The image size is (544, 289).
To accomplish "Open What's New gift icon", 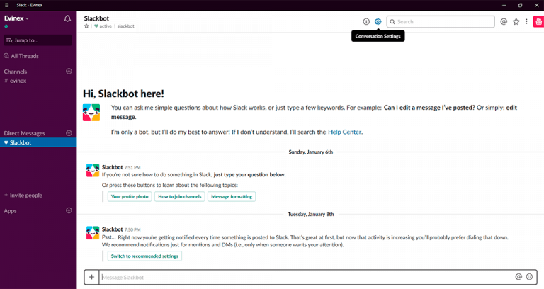I will (538, 21).
